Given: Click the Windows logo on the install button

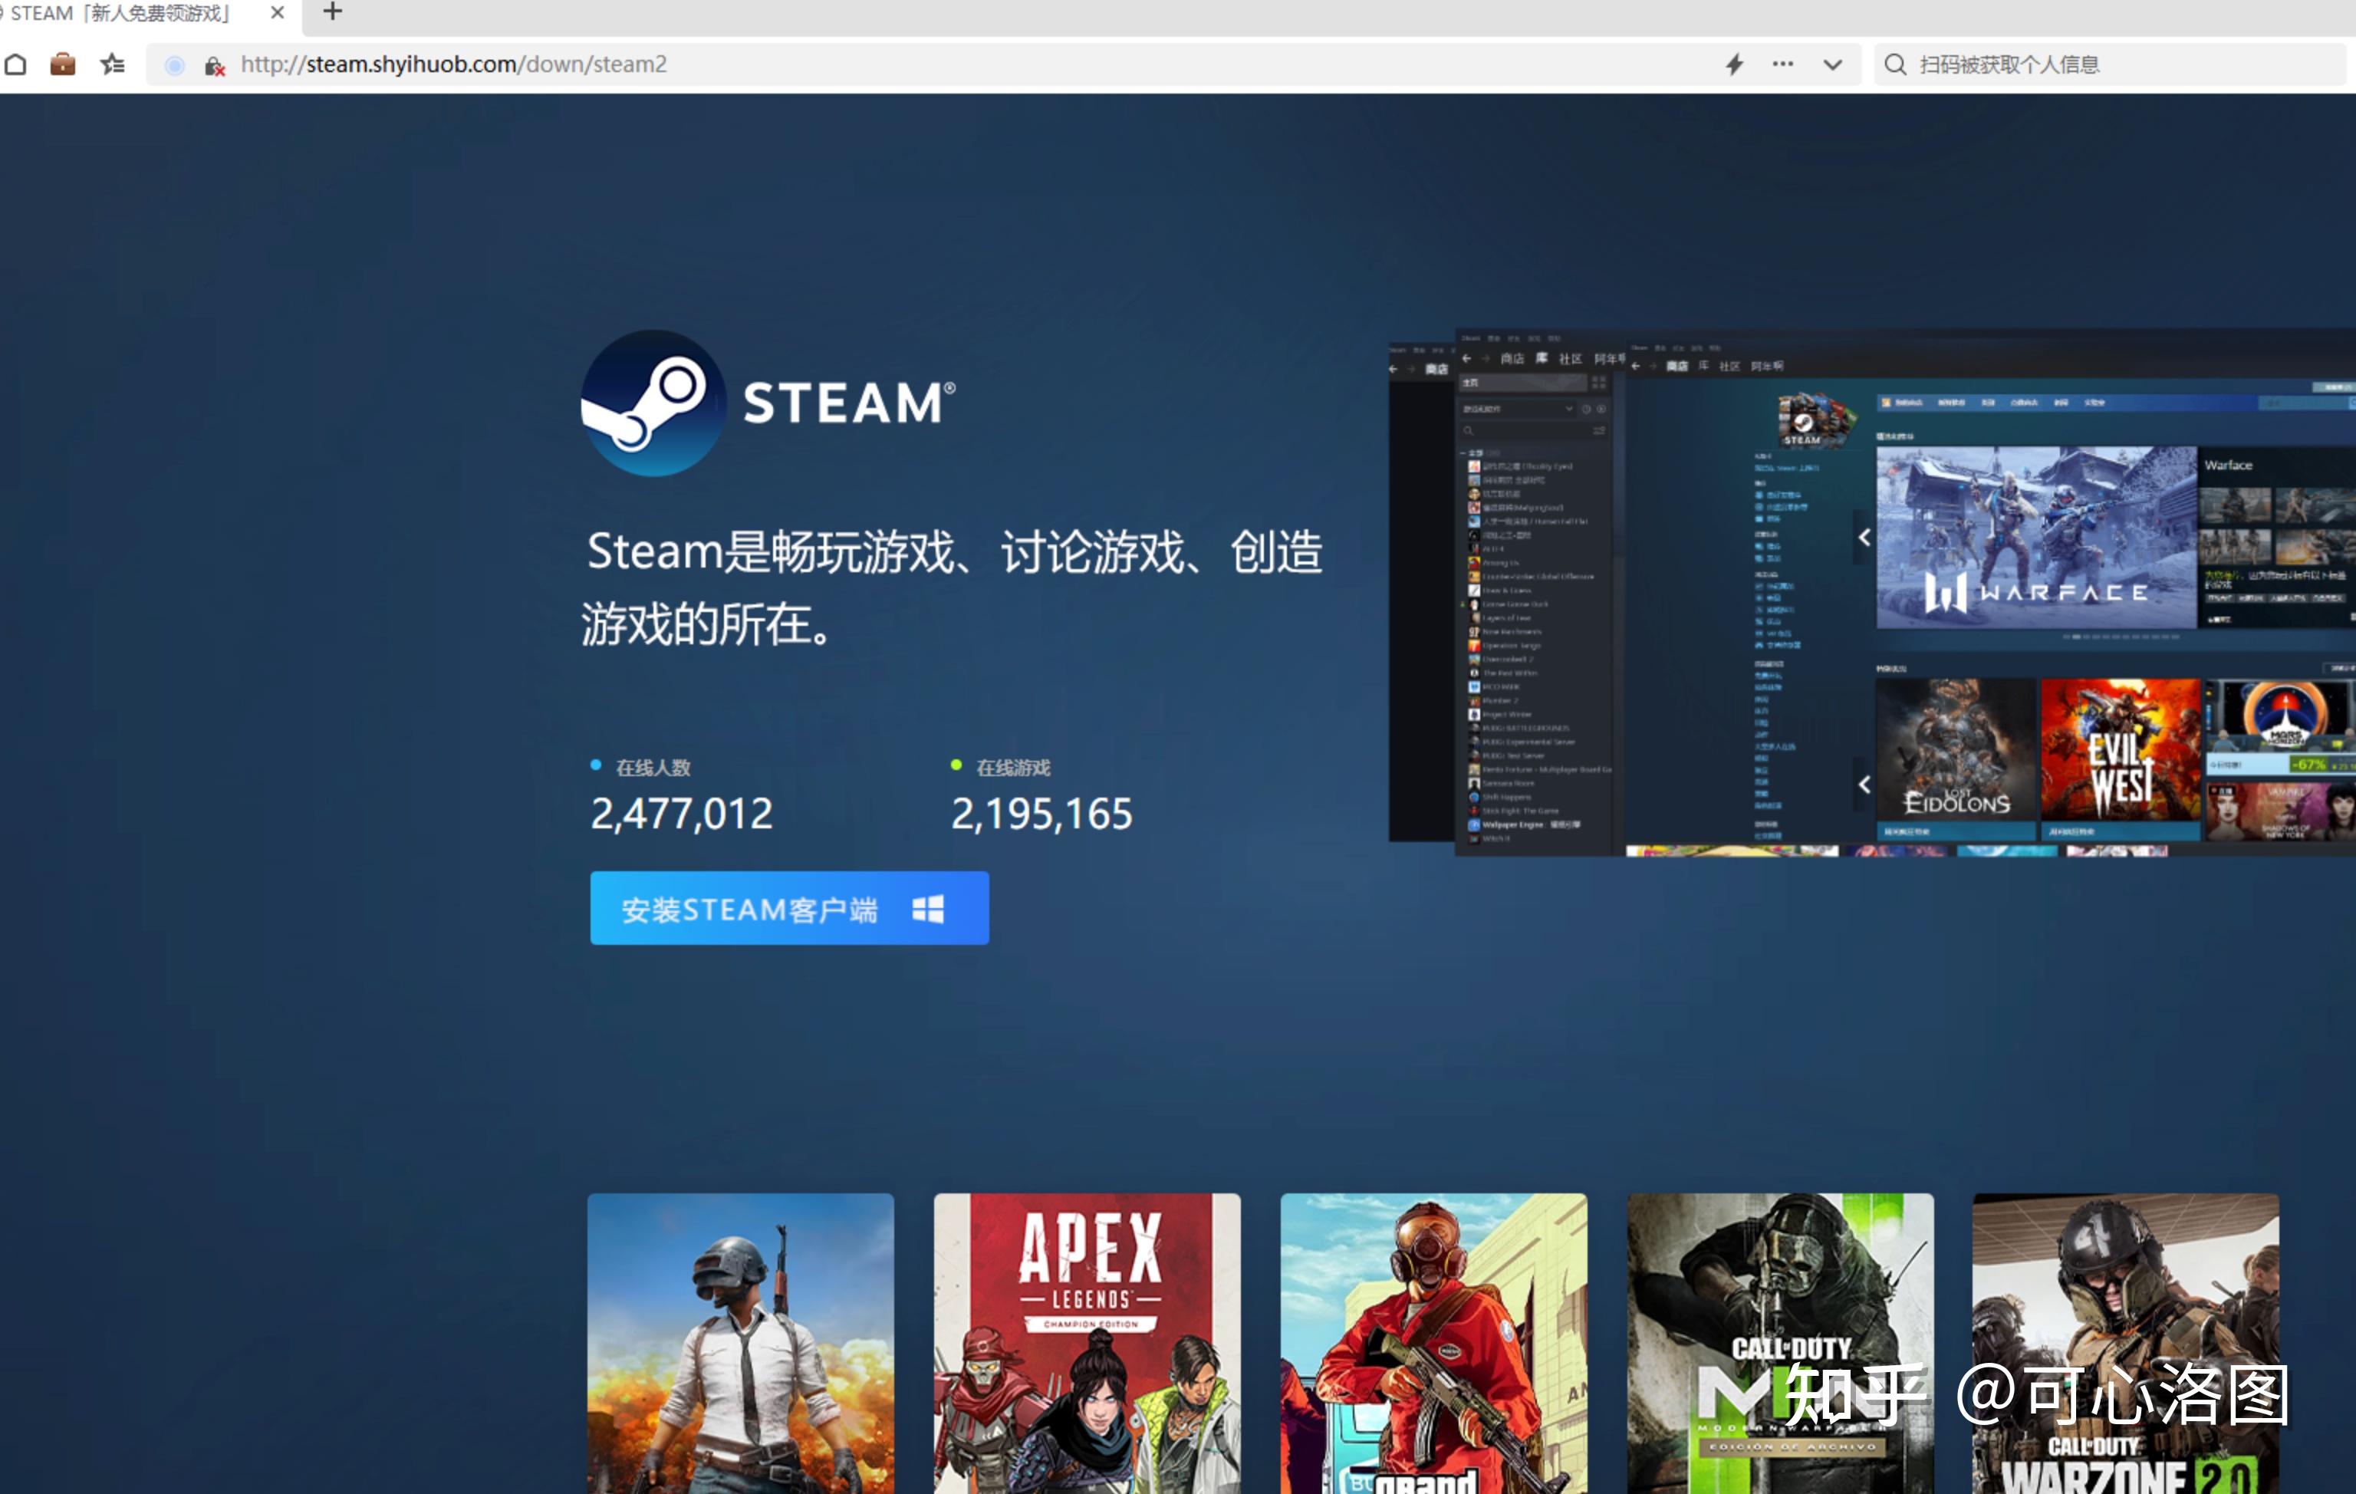Looking at the screenshot, I should 929,909.
